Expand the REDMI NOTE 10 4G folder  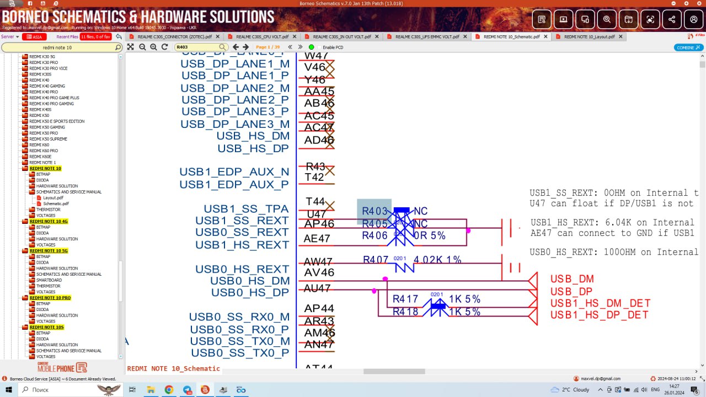(25, 221)
